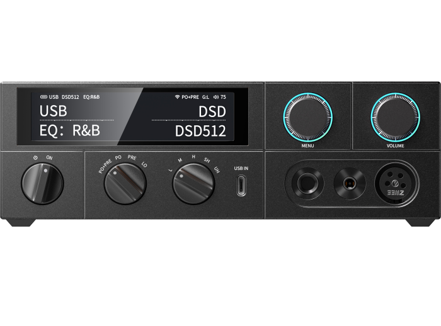Click the small USB icon in display status bar
441x326 pixels.
pyautogui.click(x=43, y=97)
